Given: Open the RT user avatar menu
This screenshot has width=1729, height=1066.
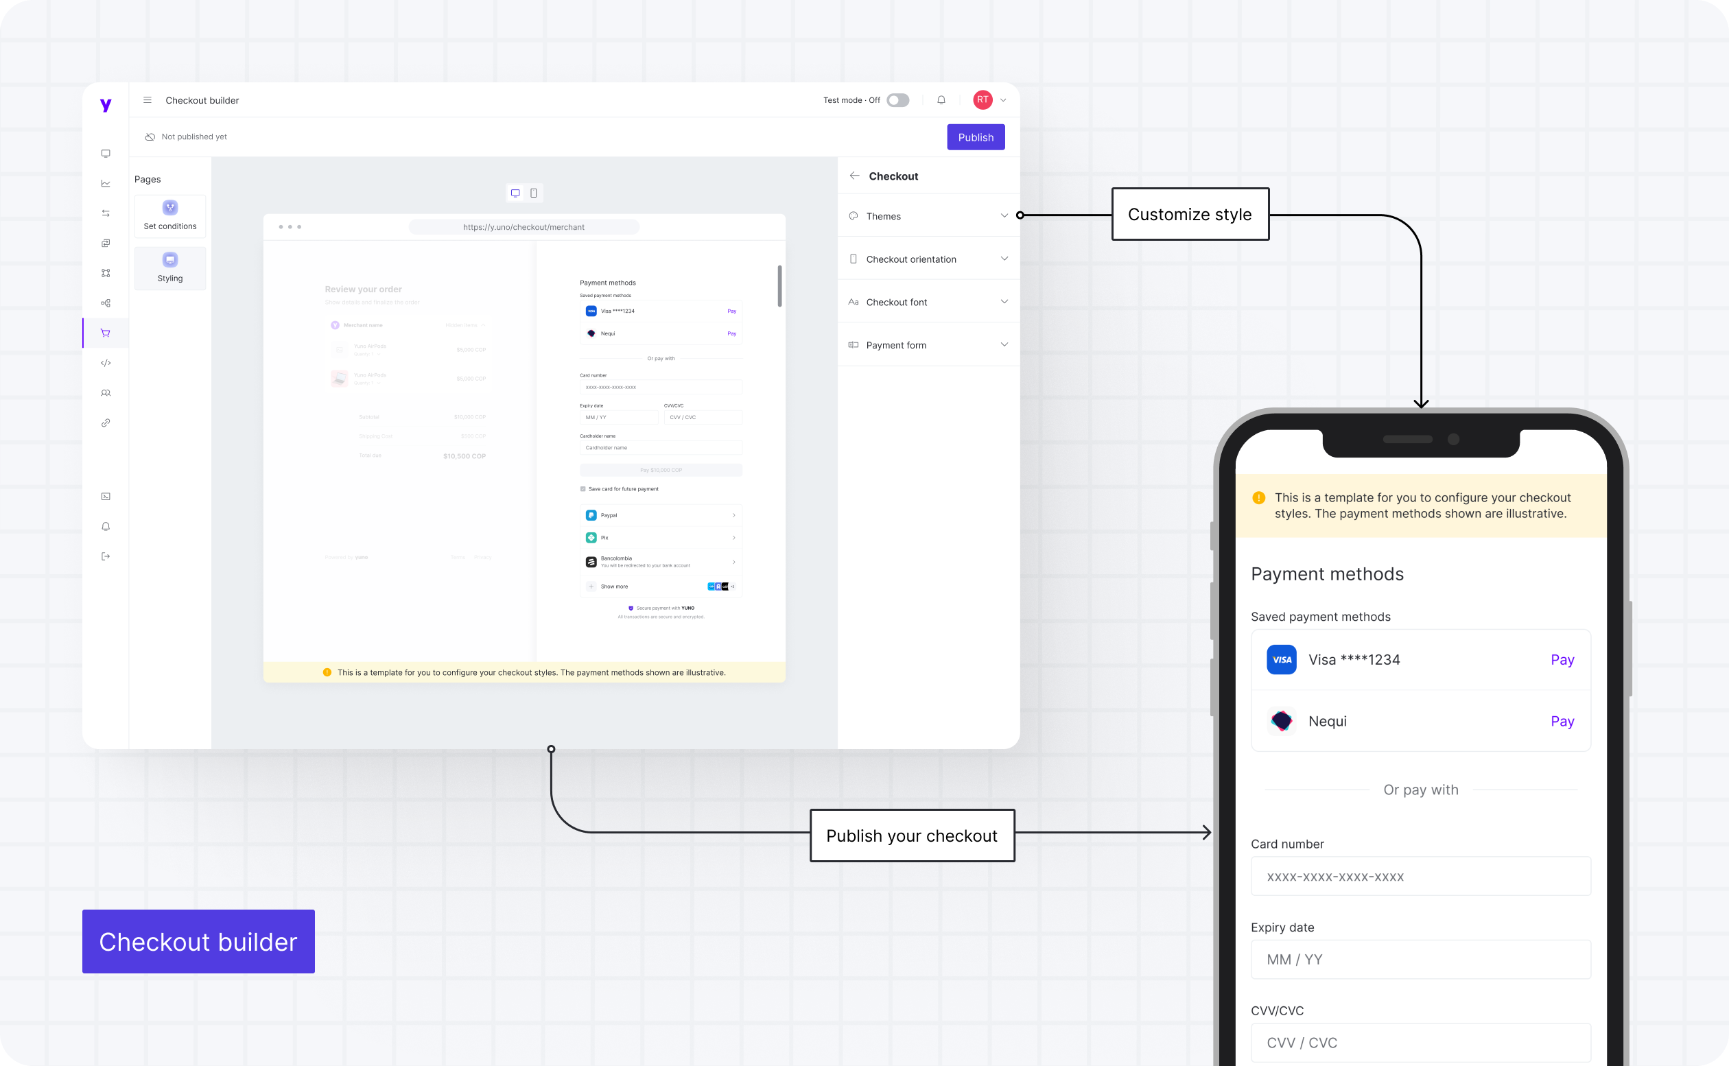Looking at the screenshot, I should tap(983, 100).
